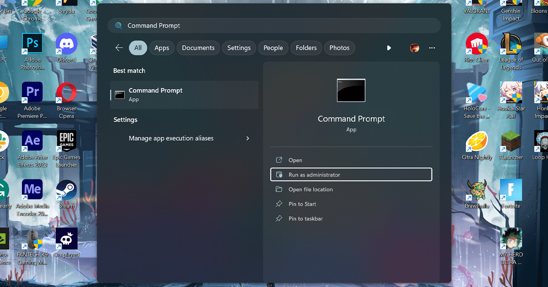Click Open file location

[x=311, y=190]
